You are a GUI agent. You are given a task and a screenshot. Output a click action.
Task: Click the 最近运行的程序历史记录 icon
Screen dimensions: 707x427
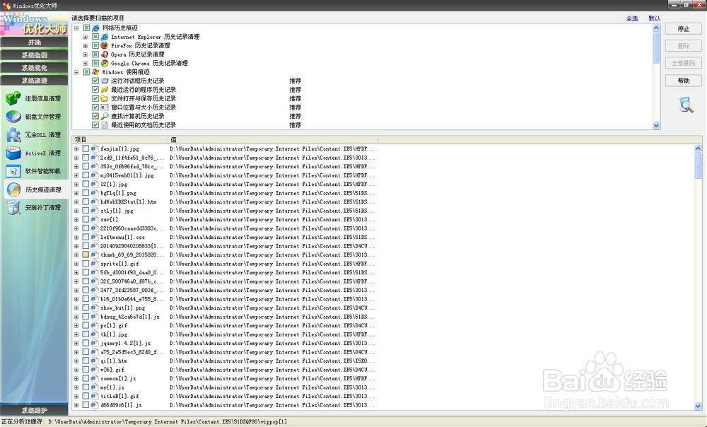point(105,90)
